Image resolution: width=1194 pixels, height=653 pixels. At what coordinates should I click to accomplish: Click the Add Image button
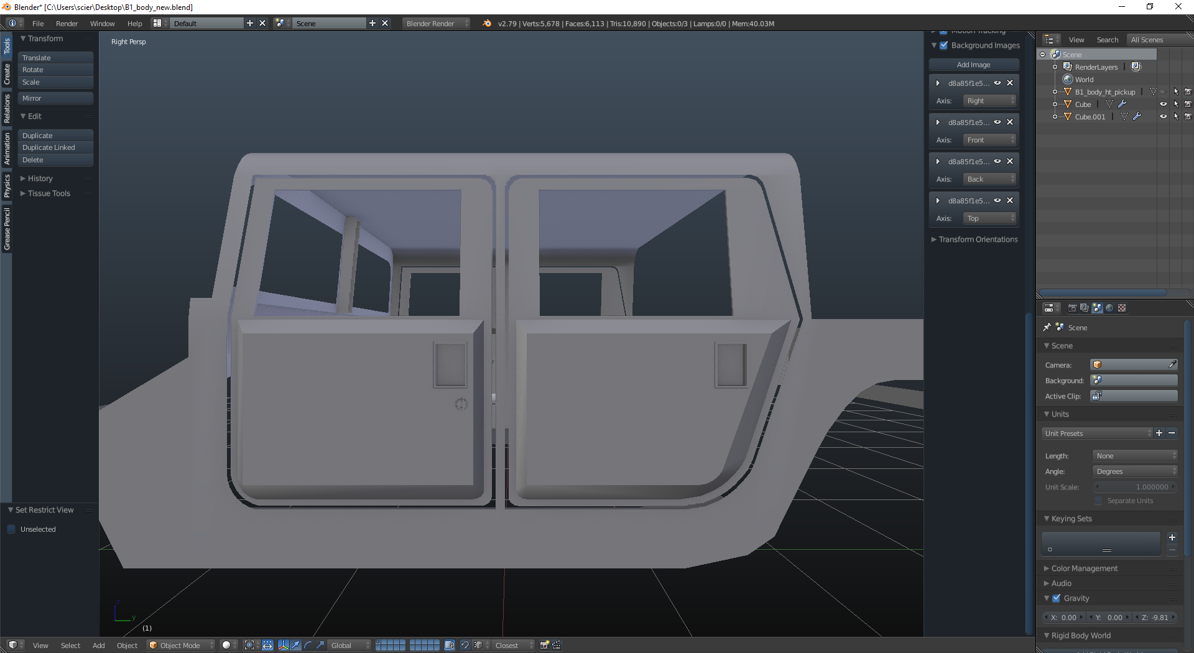tap(974, 64)
